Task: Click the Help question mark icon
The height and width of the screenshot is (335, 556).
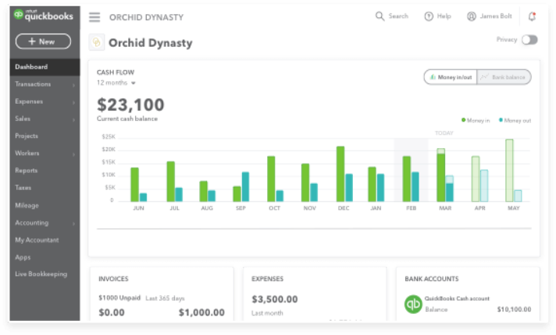Action: coord(429,16)
